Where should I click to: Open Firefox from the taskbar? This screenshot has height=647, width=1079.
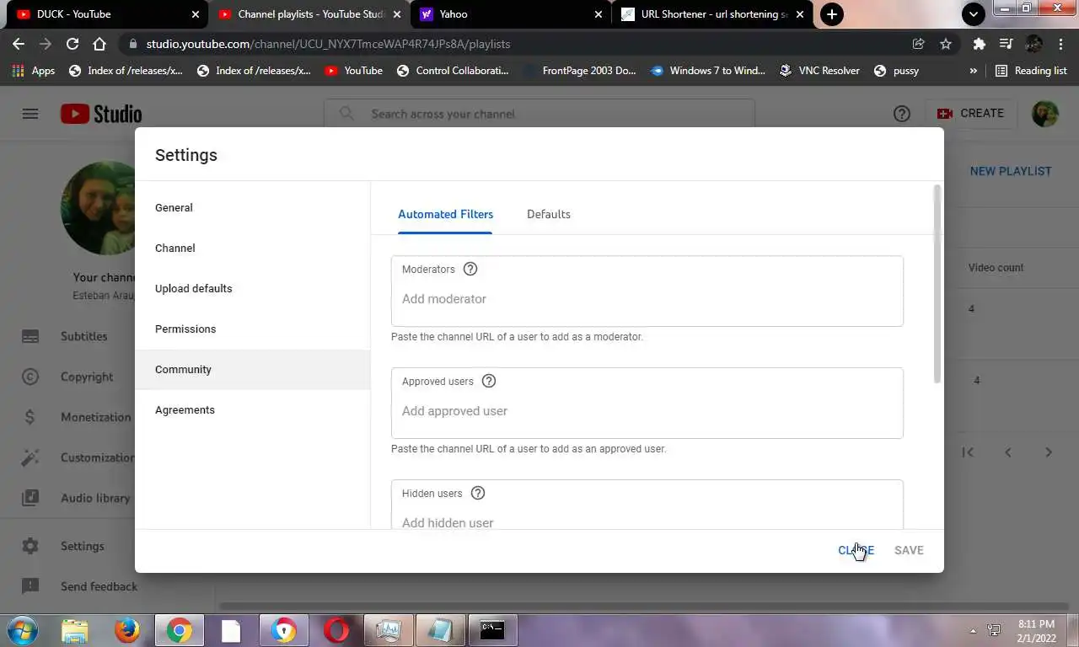tap(127, 630)
